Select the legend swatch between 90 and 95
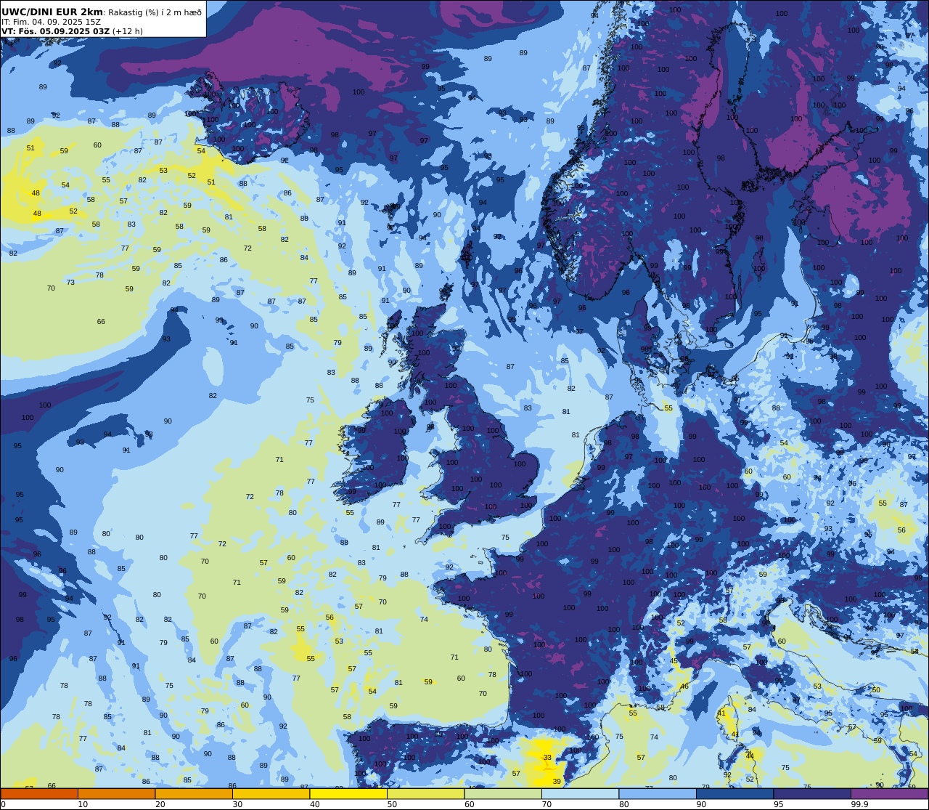The height and width of the screenshot is (810, 929). coord(734,793)
